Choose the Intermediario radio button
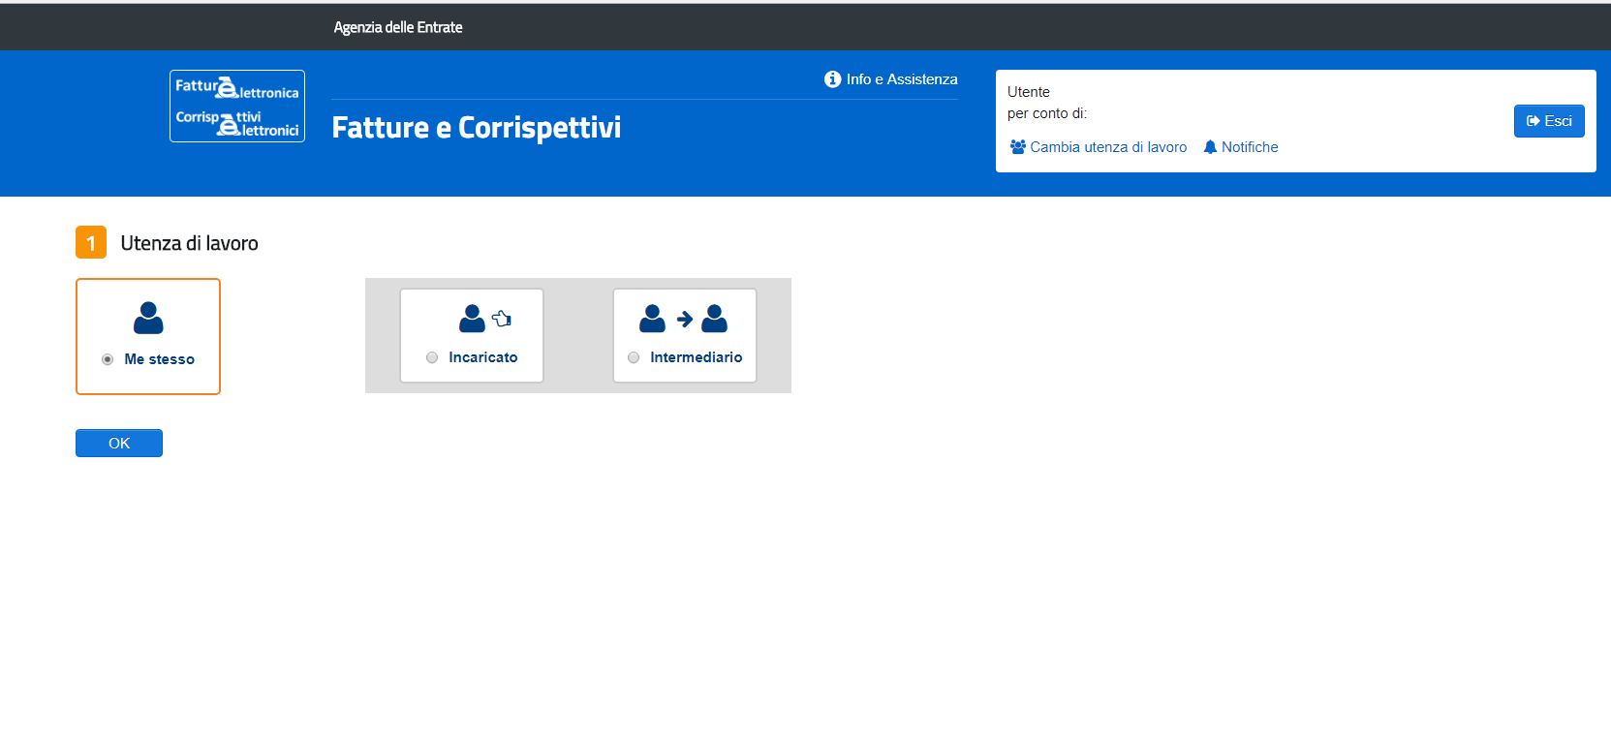Screen dimensions: 1611x738 tap(634, 357)
